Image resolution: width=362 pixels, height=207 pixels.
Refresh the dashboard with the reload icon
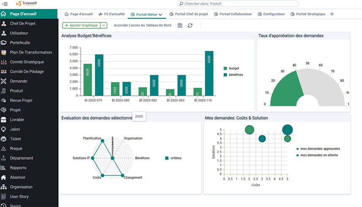(190, 25)
